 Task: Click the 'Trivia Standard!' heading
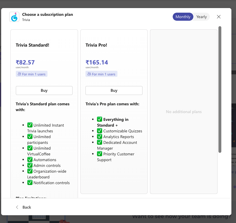coord(33,45)
